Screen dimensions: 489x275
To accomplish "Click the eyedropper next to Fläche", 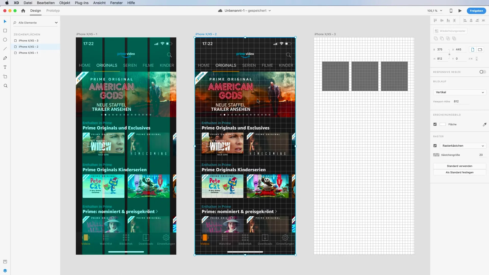I will point(484,125).
